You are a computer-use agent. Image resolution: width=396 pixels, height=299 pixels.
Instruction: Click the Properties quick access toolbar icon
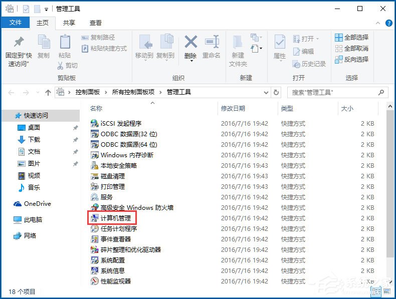pos(26,10)
